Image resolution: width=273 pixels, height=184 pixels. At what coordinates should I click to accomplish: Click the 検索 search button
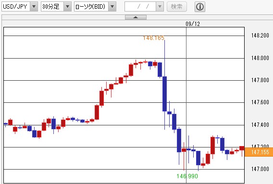pyautogui.click(x=177, y=7)
